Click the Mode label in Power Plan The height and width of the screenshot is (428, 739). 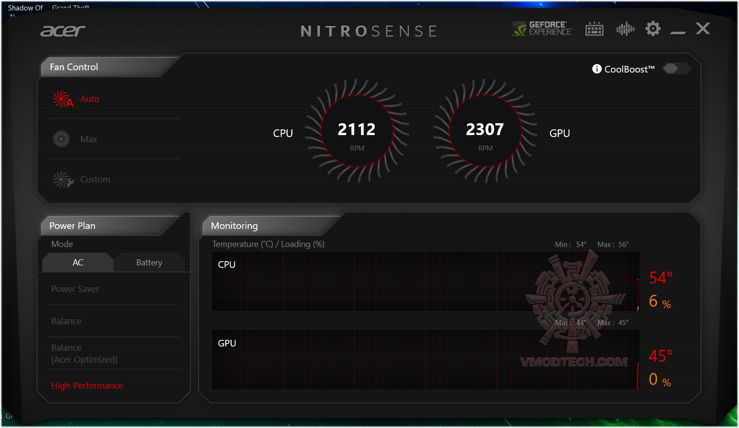tap(62, 244)
